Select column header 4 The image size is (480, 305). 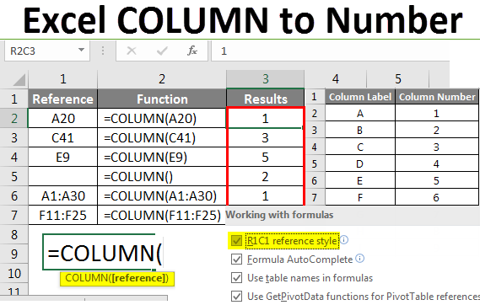click(336, 79)
